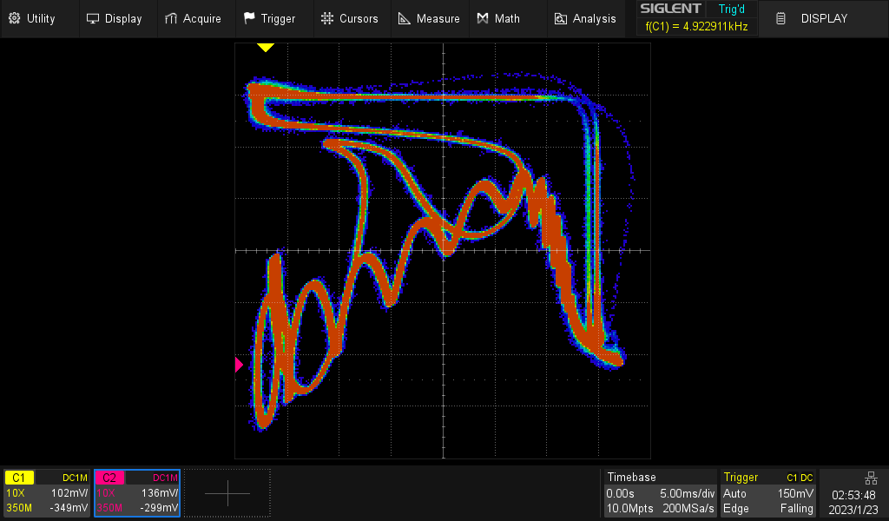
Task: Click the Trigger flag icon
Action: point(249,18)
